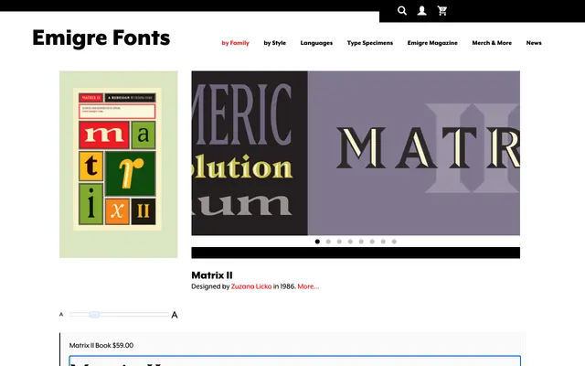Select the eighth carousel dot

point(394,242)
